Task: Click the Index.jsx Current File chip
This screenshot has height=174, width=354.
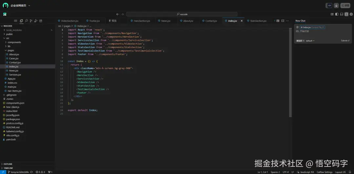Action: point(312,27)
